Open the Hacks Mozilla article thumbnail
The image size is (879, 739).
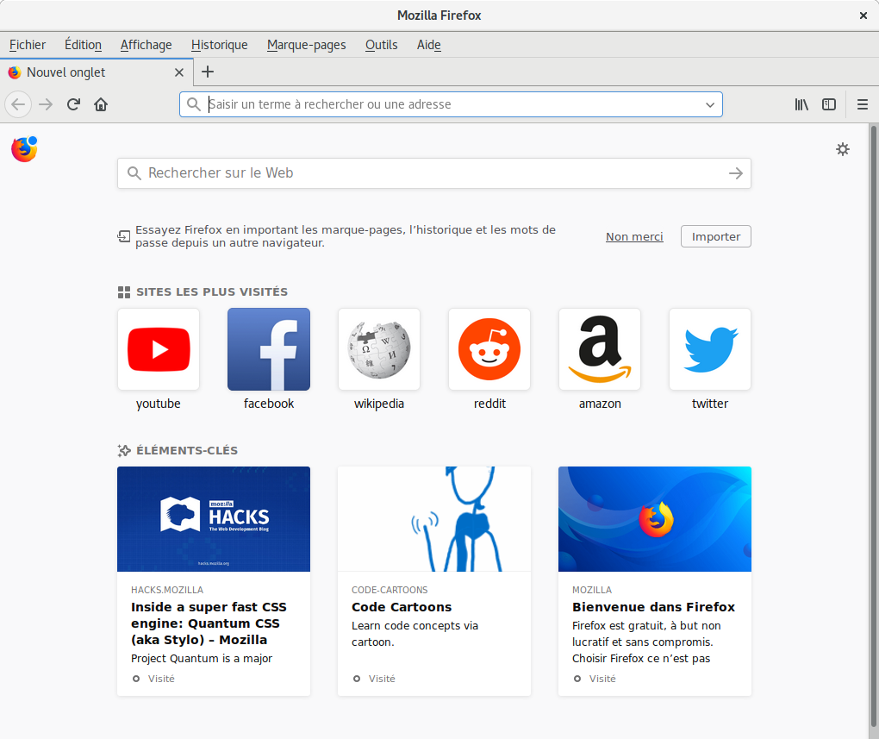point(214,519)
